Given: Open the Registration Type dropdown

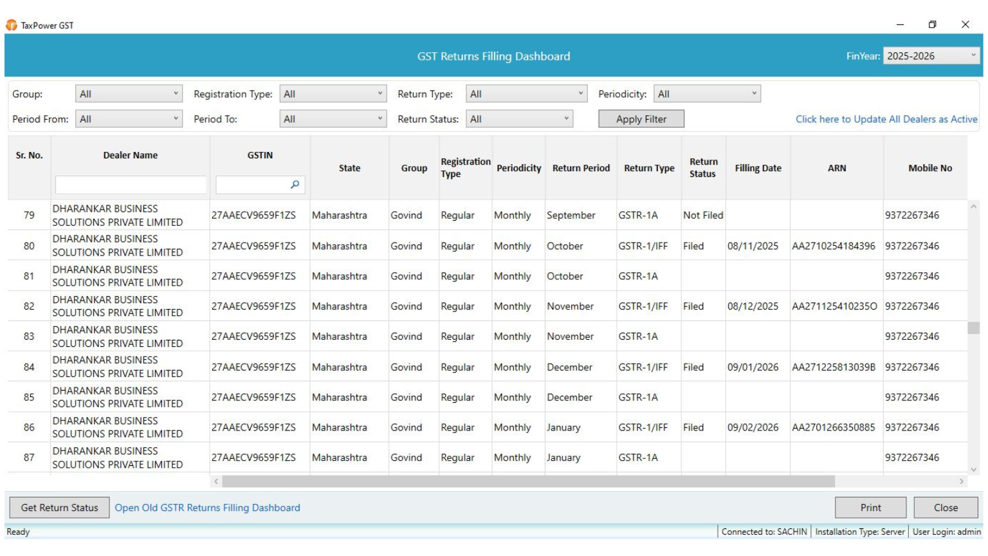Looking at the screenshot, I should pos(333,94).
